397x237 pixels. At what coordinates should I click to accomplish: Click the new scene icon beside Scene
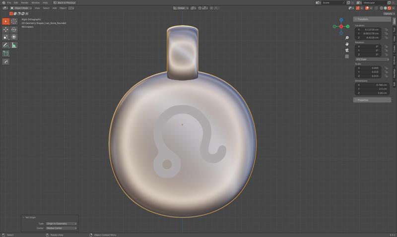pyautogui.click(x=348, y=2)
